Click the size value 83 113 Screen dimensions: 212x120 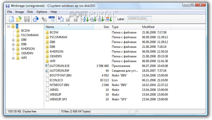[x=104, y=80]
